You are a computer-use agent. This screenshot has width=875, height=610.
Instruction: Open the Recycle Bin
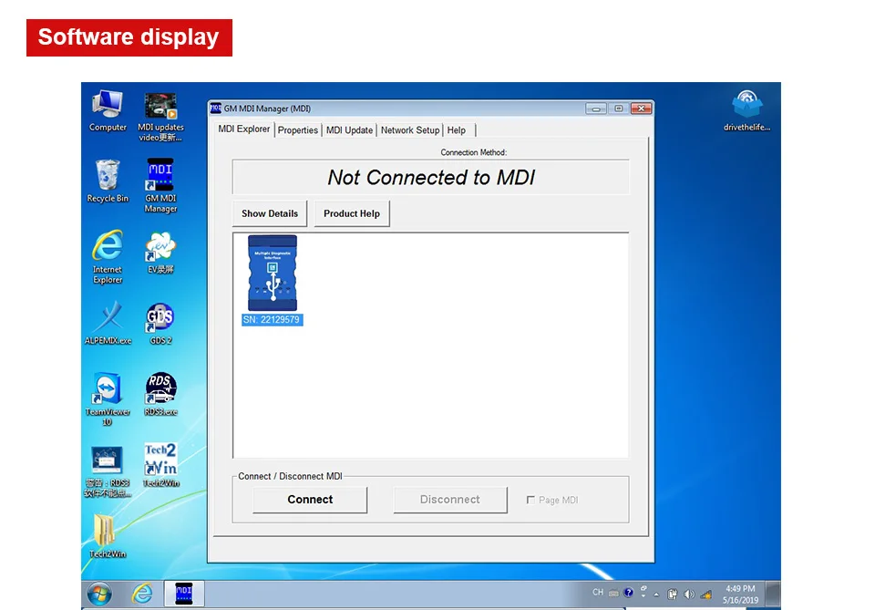(108, 181)
